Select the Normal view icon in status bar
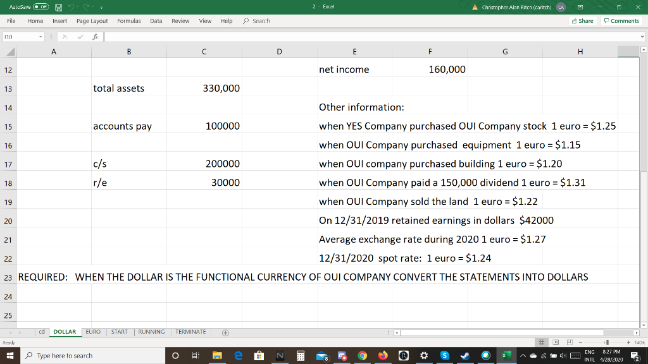This screenshot has height=364, width=648. click(x=541, y=342)
